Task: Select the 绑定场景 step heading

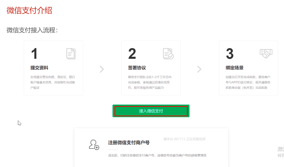Action: (x=234, y=68)
